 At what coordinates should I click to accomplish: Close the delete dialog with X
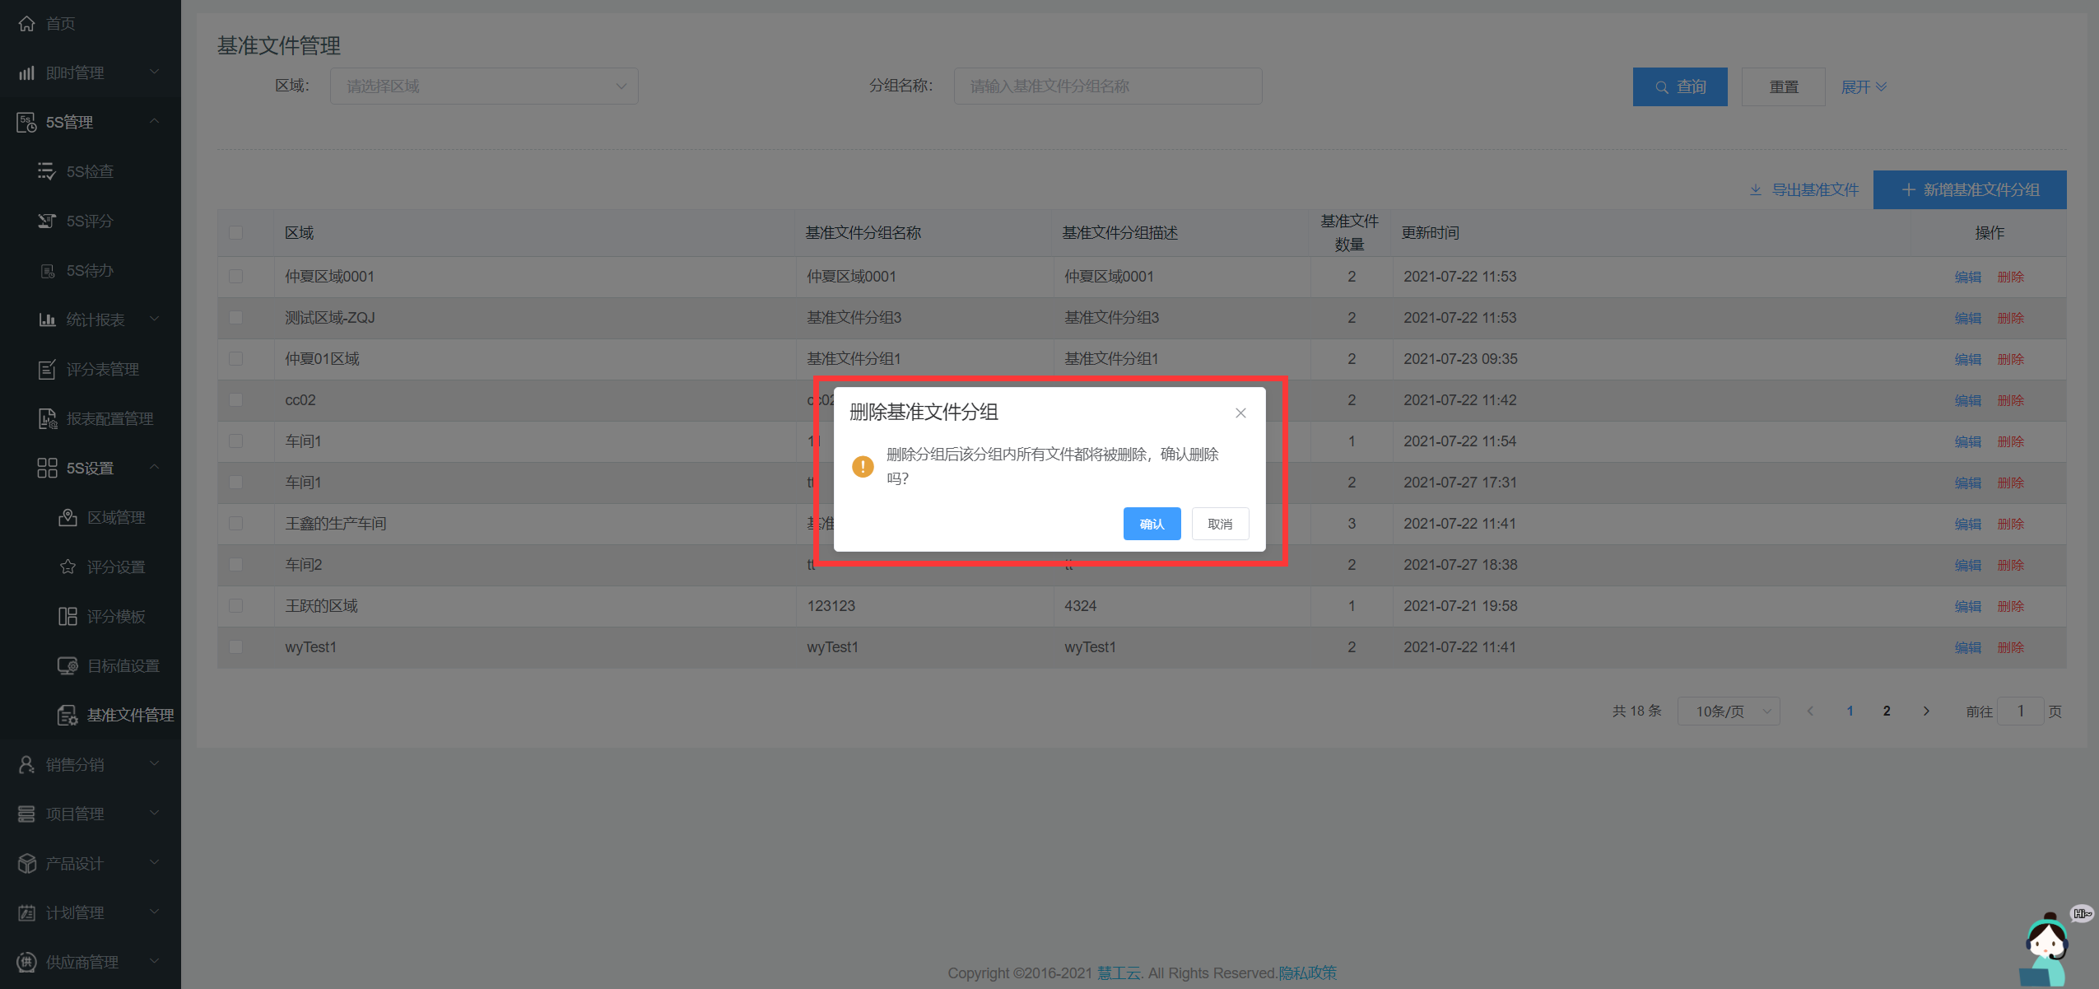(x=1240, y=413)
